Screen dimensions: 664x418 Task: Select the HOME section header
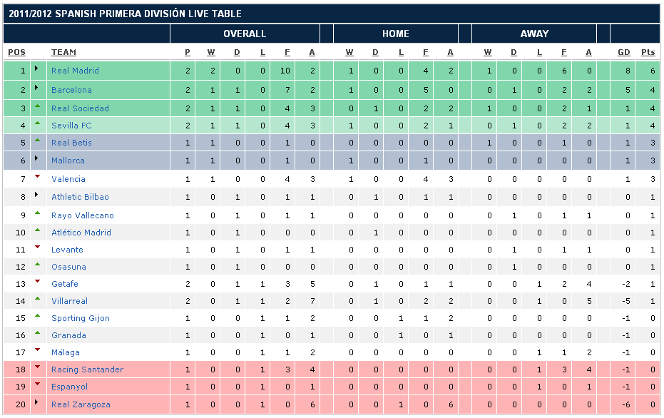coord(395,34)
